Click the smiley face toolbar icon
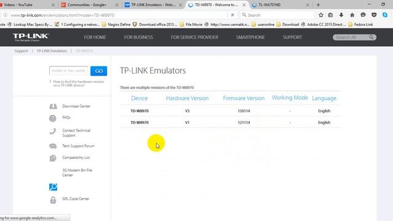Screen dimensions: 393x221 363,15
